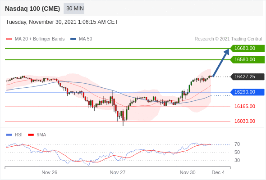Click the Nov 27 date axis label
The width and height of the screenshot is (266, 180).
click(118, 172)
